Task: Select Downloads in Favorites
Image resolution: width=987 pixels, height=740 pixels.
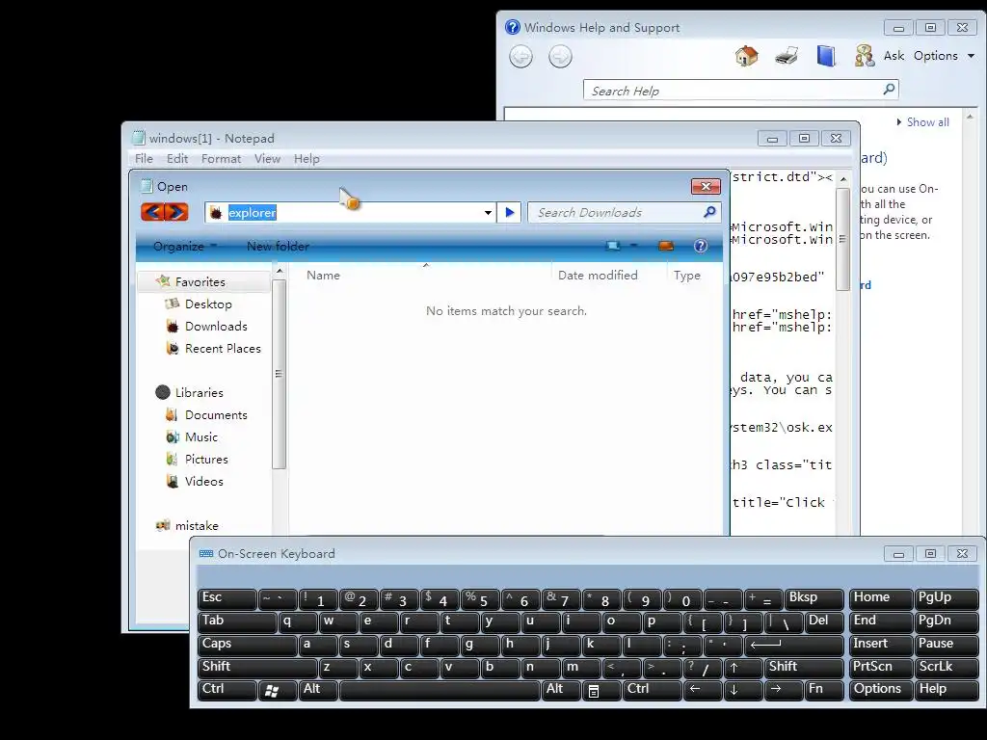Action: (216, 326)
